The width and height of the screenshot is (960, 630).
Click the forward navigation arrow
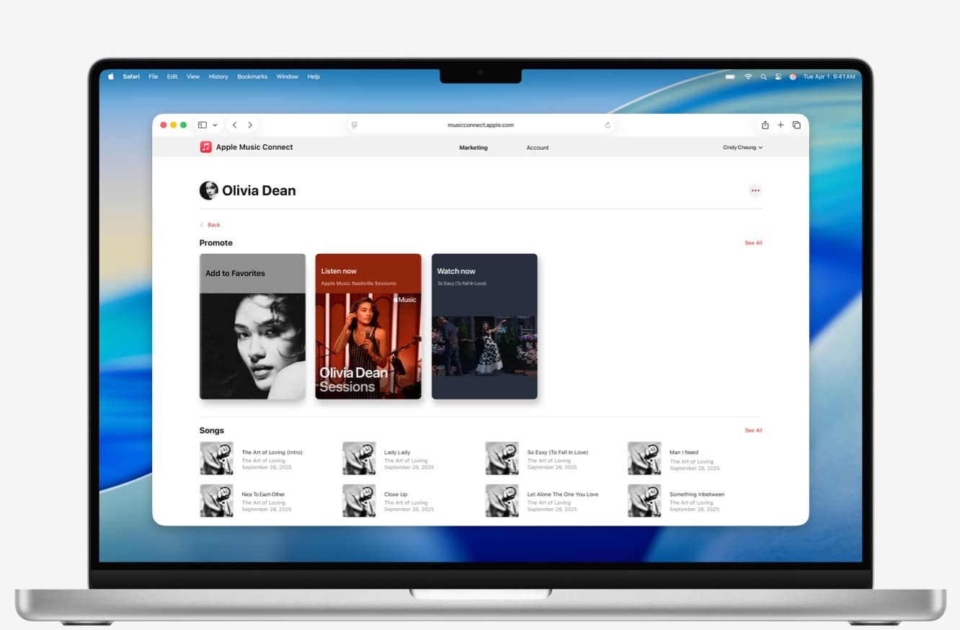(250, 125)
